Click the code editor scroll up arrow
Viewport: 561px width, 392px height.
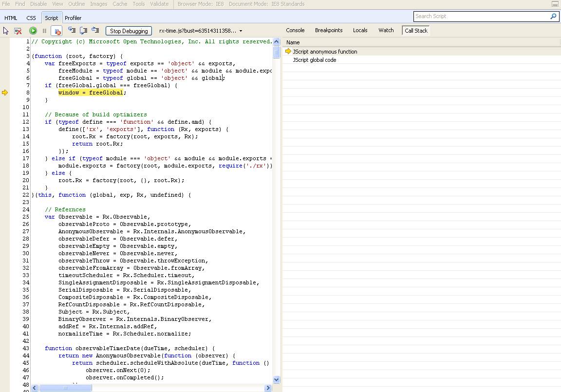pyautogui.click(x=276, y=42)
